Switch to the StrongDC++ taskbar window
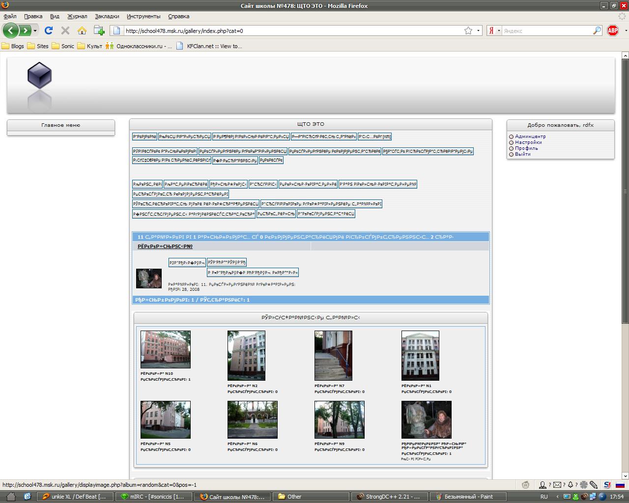This screenshot has width=629, height=503. pyautogui.click(x=389, y=497)
